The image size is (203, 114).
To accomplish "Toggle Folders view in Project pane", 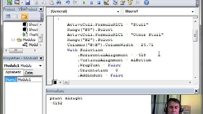I will [x=24, y=16].
